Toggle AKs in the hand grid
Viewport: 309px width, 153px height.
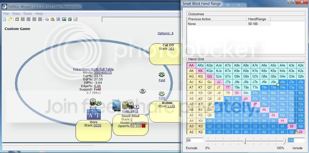coord(200,65)
